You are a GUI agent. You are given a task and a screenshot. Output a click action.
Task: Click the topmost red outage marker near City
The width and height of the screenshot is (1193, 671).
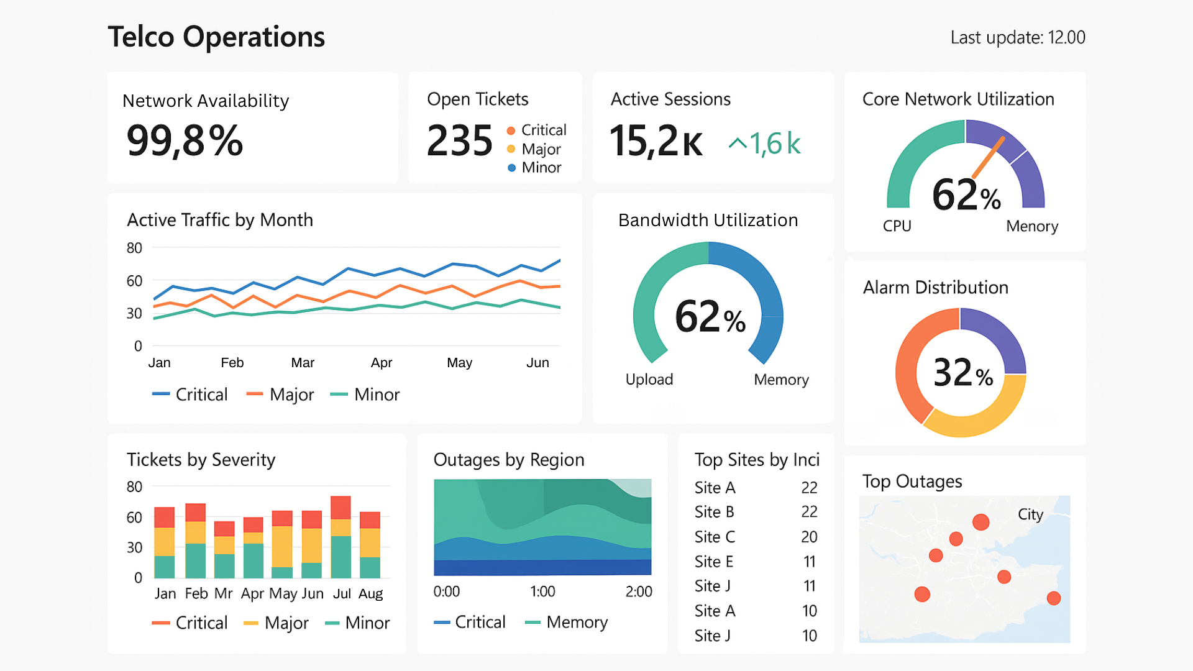(980, 522)
